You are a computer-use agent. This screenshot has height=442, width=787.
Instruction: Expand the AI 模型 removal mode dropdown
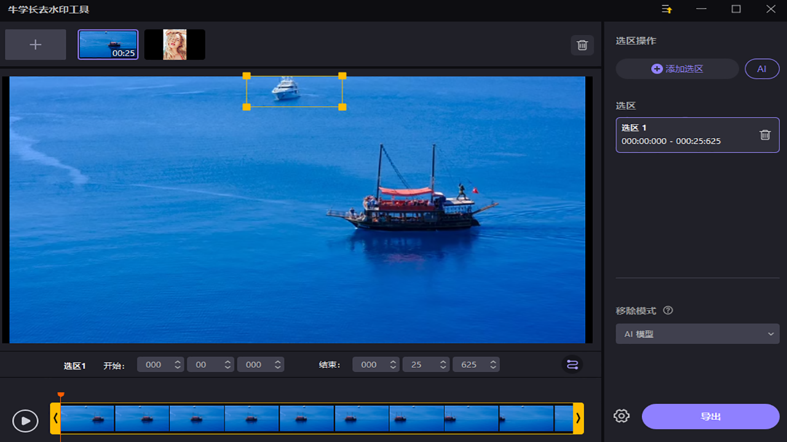click(x=697, y=334)
